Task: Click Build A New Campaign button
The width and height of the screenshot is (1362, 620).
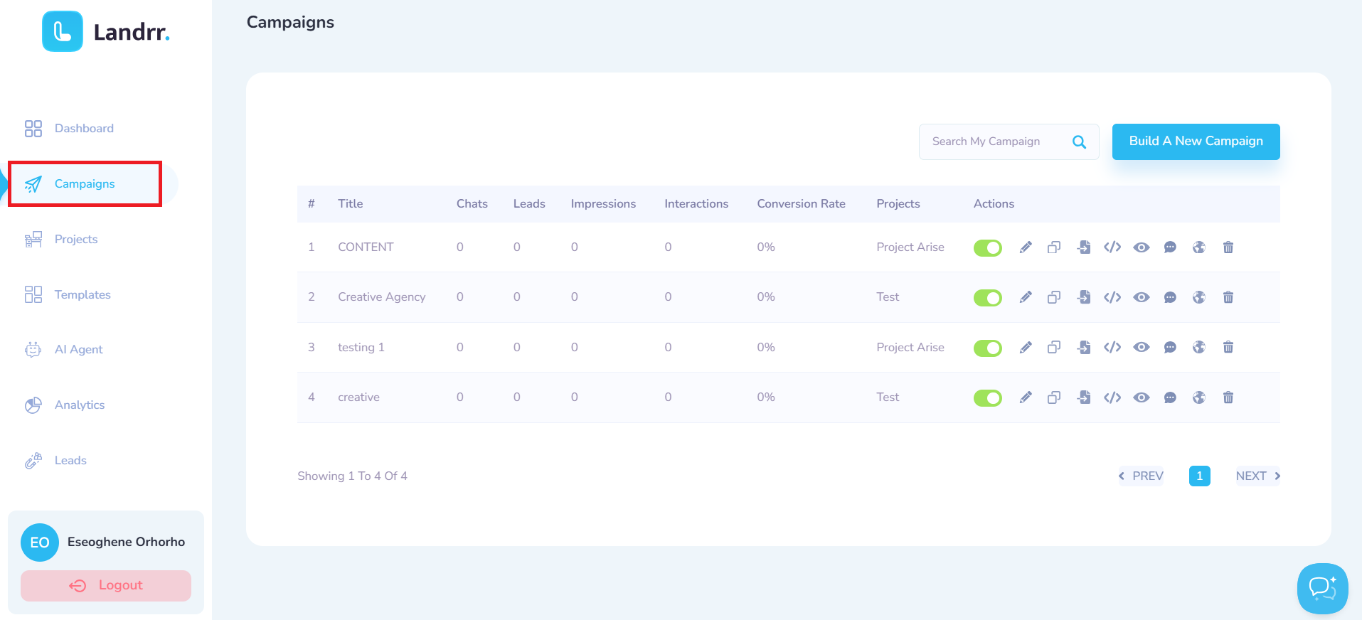Action: (x=1196, y=141)
